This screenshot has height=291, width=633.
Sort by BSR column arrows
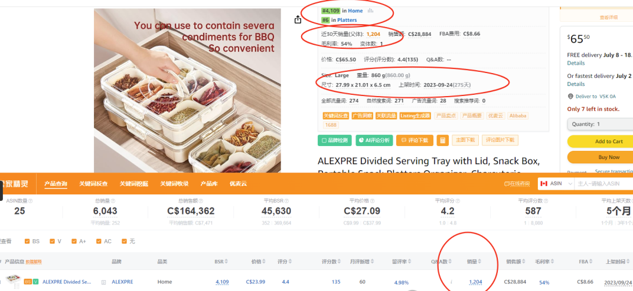(227, 262)
